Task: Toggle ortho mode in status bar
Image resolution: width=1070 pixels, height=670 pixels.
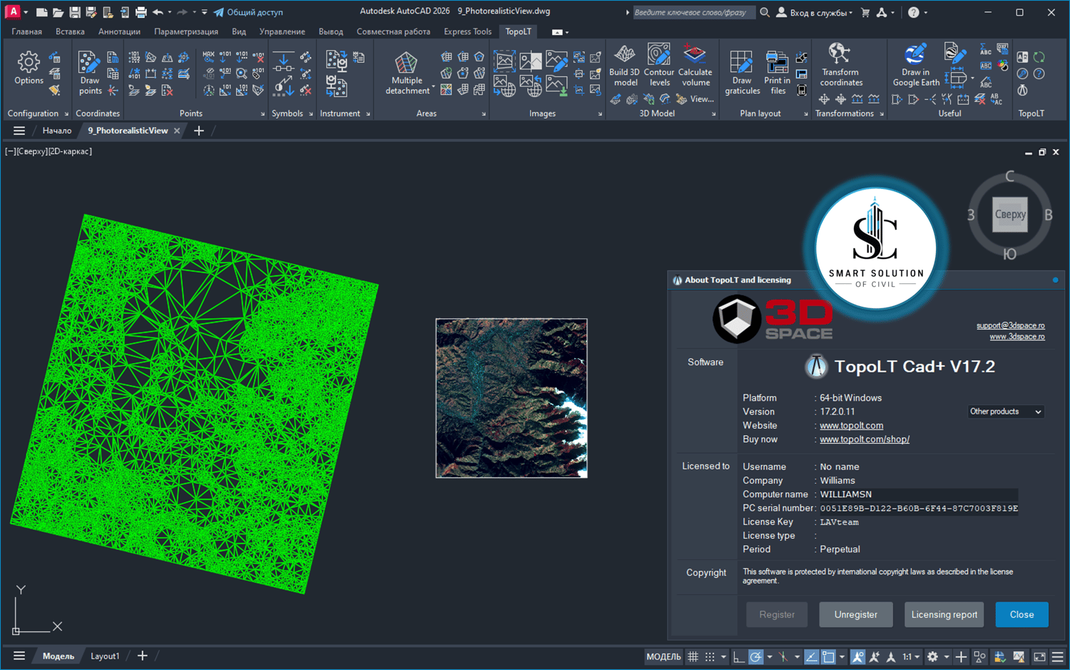Action: [x=739, y=656]
